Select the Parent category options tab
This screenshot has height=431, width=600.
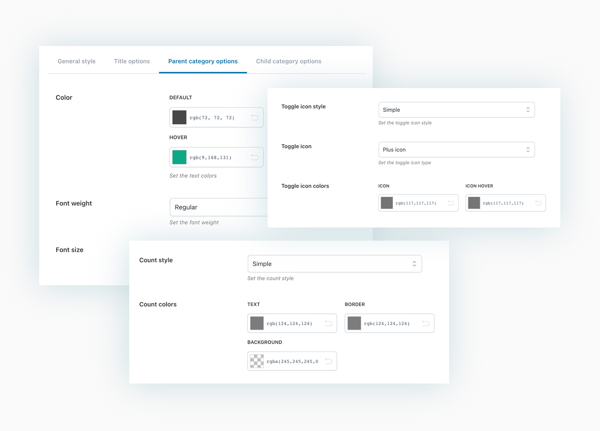tap(203, 61)
